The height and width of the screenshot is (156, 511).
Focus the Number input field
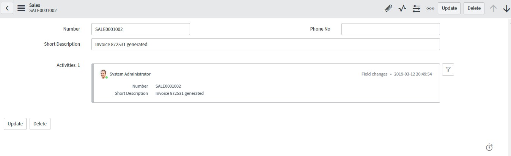click(141, 29)
